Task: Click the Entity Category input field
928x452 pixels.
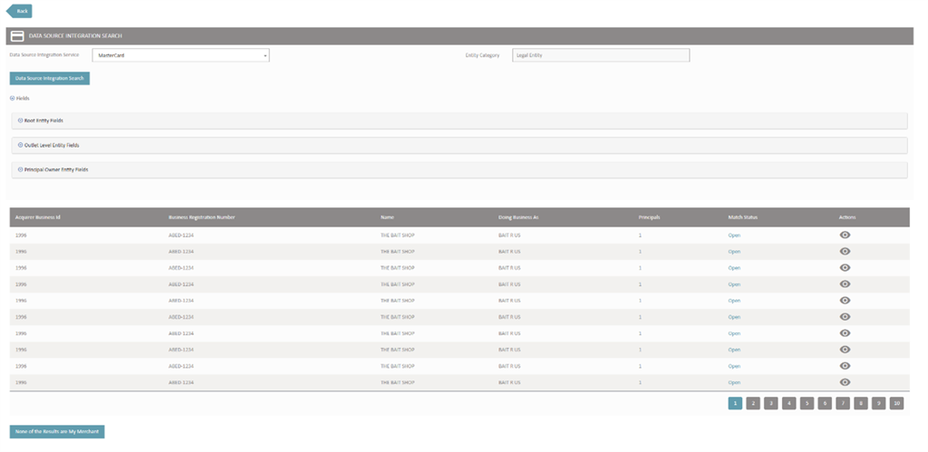Action: 600,55
